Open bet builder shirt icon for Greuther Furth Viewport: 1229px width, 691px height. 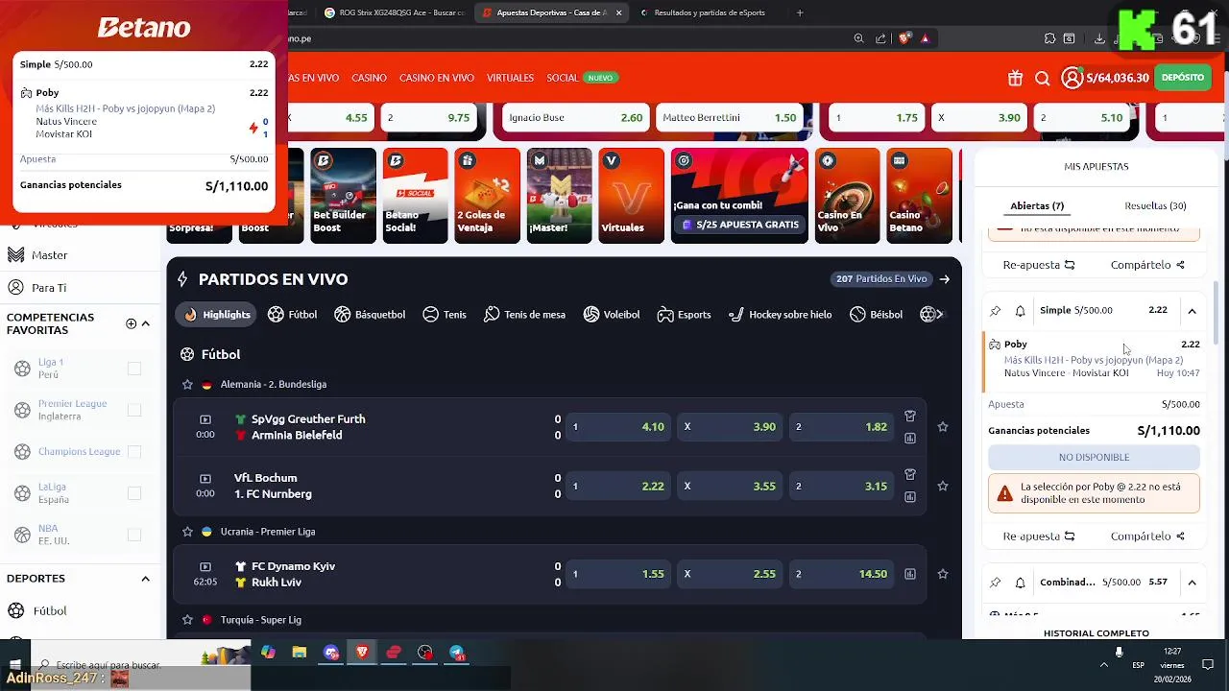[x=910, y=417]
